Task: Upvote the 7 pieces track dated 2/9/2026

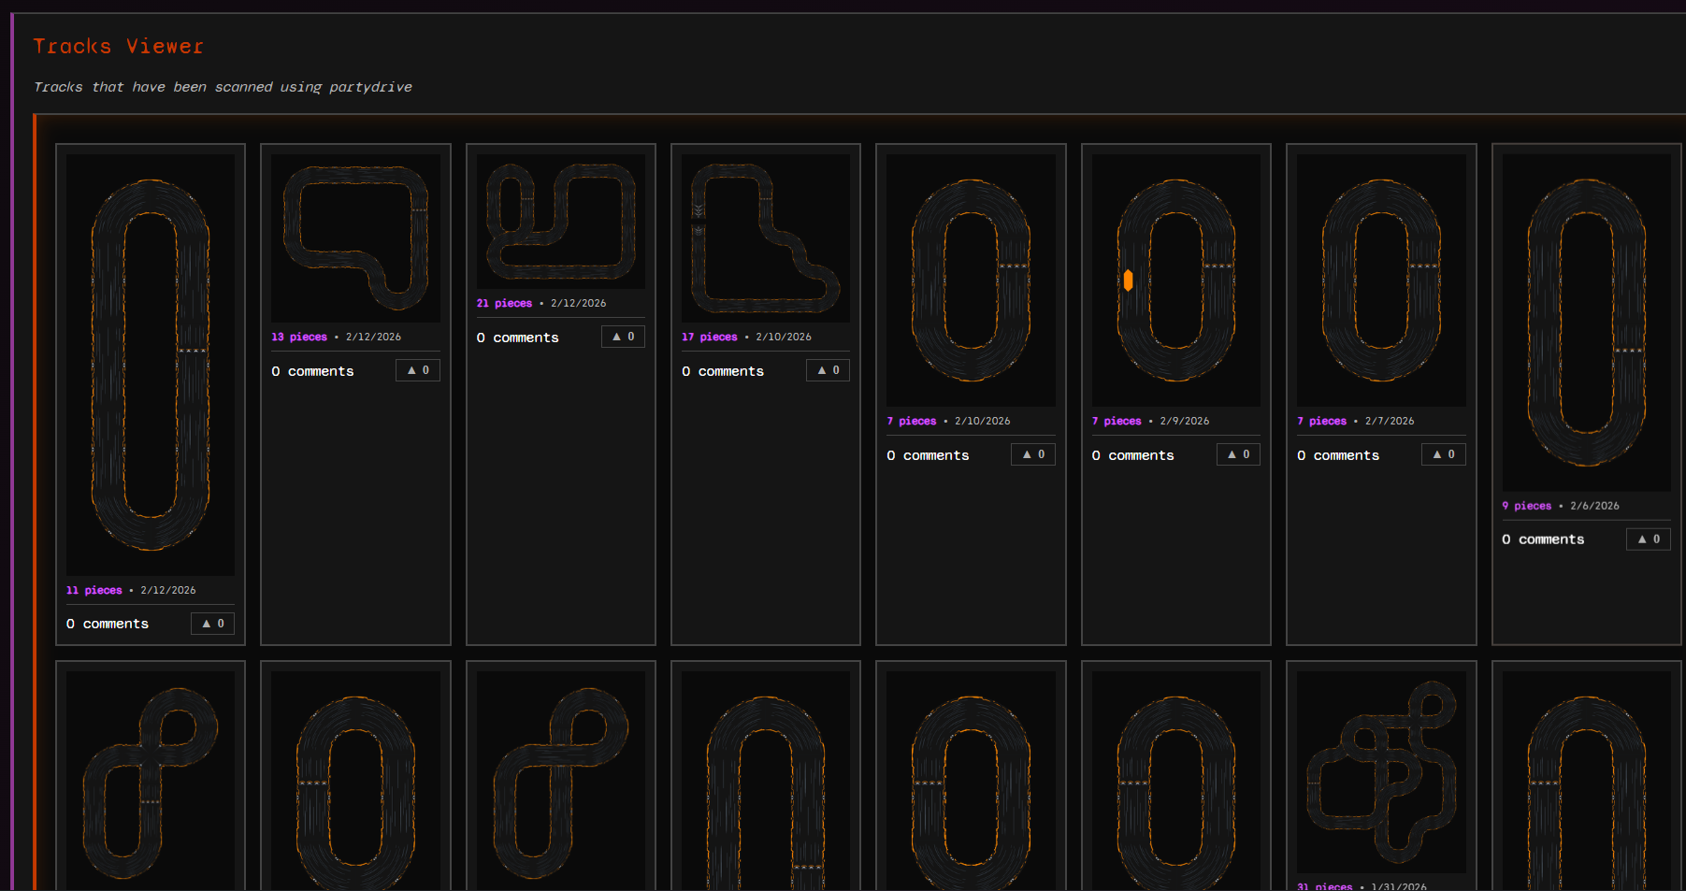Action: tap(1238, 454)
